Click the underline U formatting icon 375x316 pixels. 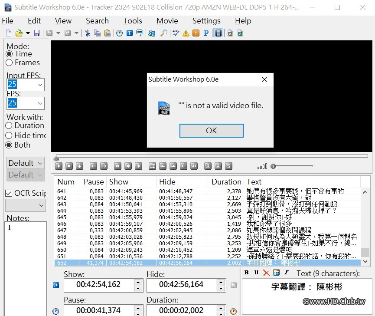click(256, 273)
